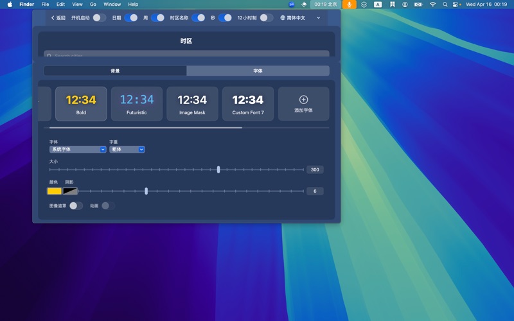Turn on the 动画 toggle

click(108, 206)
